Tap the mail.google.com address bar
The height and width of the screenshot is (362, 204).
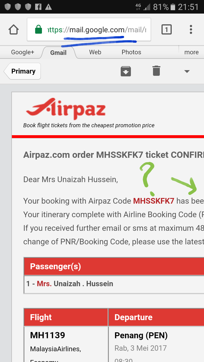click(x=96, y=30)
